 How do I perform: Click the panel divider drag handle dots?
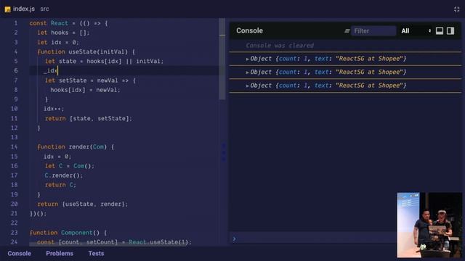[224, 152]
